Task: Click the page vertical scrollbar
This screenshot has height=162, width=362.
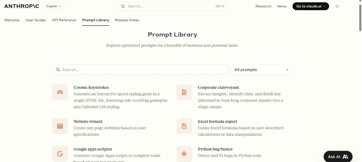Action: [360, 21]
